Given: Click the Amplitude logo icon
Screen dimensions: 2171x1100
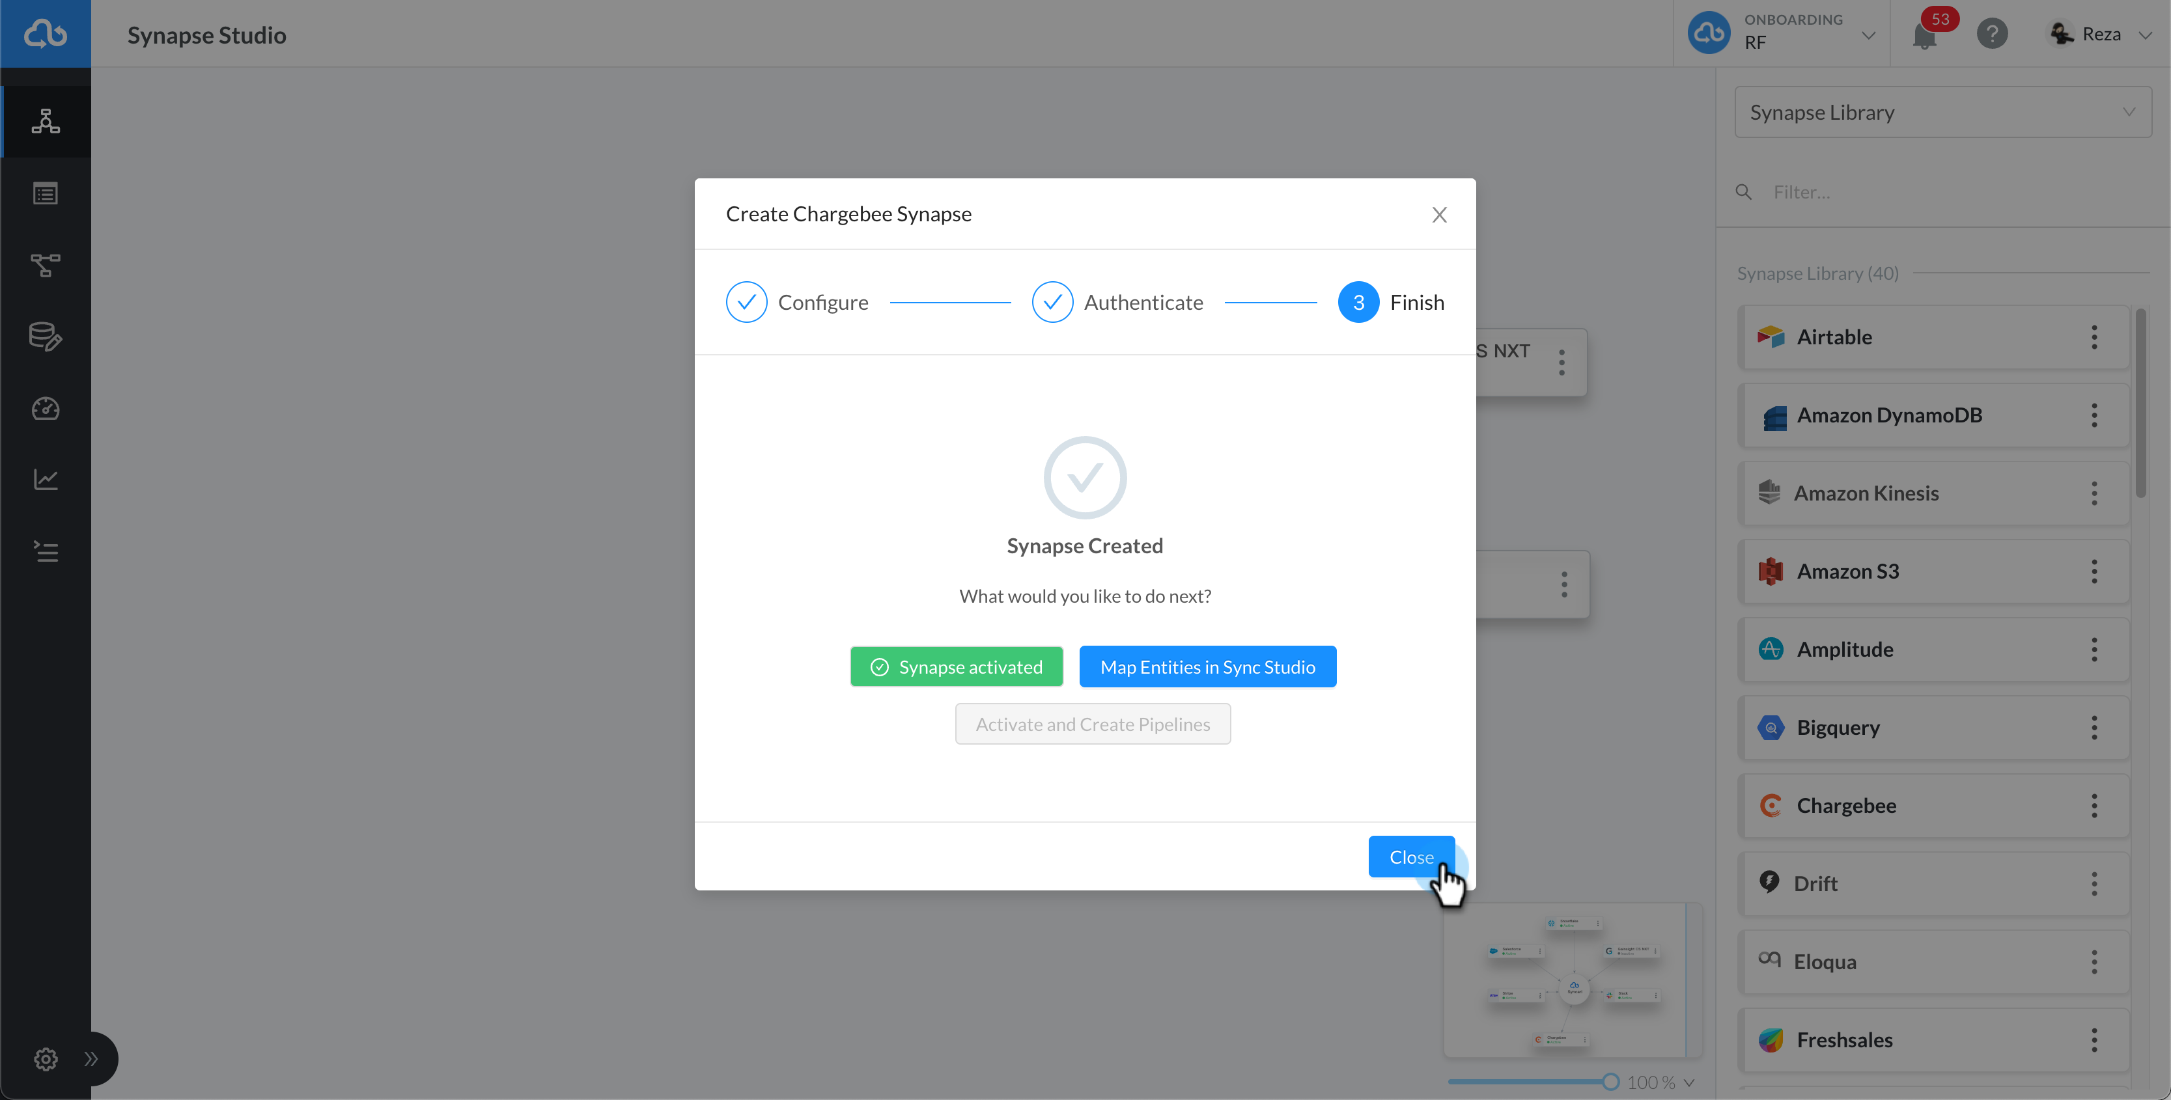Looking at the screenshot, I should [x=1771, y=650].
